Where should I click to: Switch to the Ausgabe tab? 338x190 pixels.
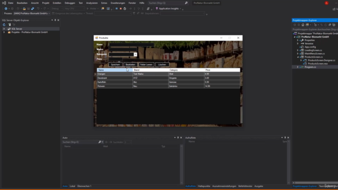tap(259, 186)
